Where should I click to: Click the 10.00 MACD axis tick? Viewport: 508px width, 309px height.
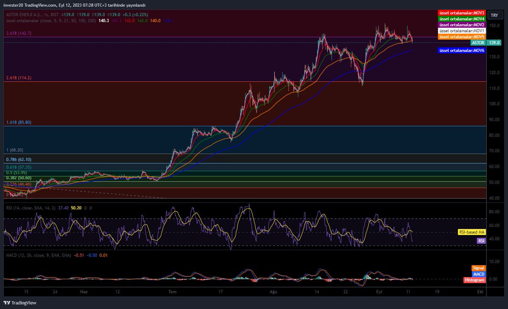(494, 262)
